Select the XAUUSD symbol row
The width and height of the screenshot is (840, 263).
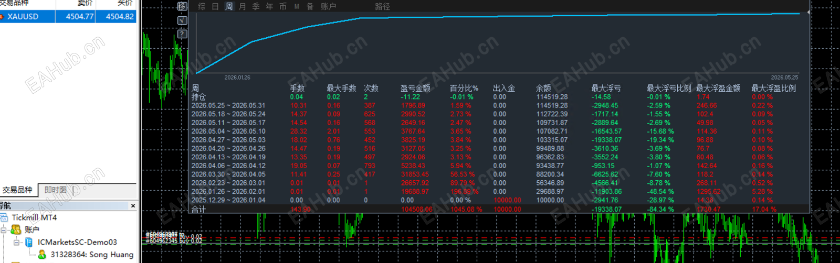(68, 16)
